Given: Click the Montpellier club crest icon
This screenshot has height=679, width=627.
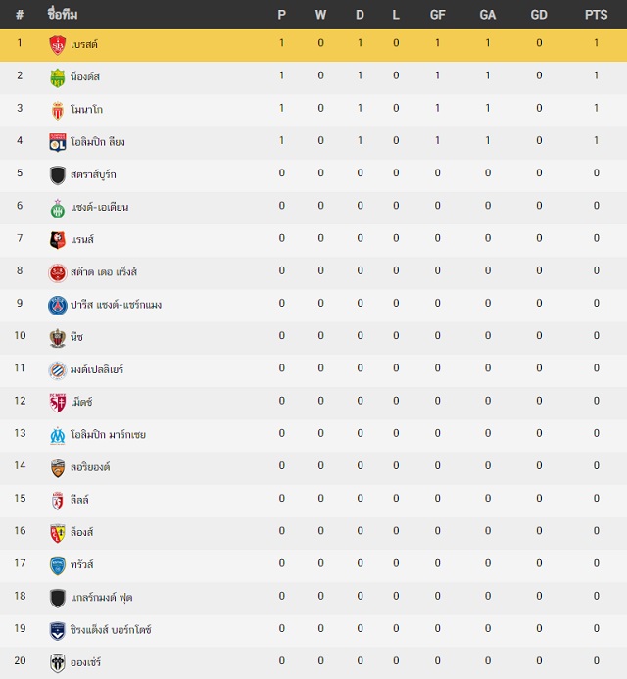Looking at the screenshot, I should [x=57, y=370].
